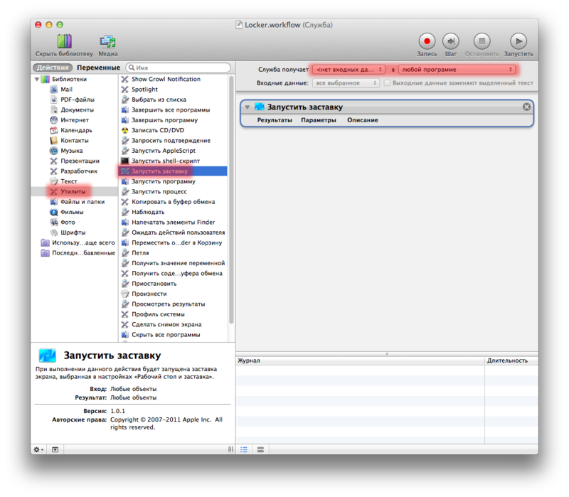Click the Имя search field
Screen dimensions: 569x497
click(x=178, y=68)
